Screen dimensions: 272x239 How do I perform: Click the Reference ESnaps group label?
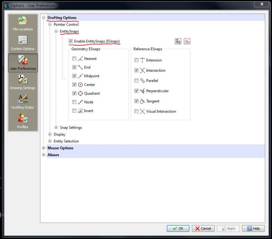pos(148,49)
